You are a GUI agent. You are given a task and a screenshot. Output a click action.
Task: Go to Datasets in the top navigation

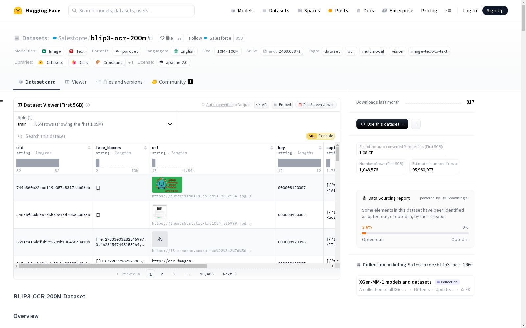point(275,10)
